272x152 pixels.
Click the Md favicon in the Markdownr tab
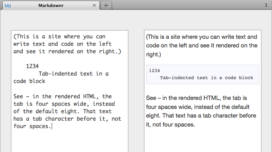8,6
